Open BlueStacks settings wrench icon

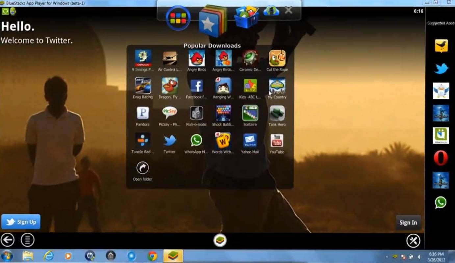(413, 241)
